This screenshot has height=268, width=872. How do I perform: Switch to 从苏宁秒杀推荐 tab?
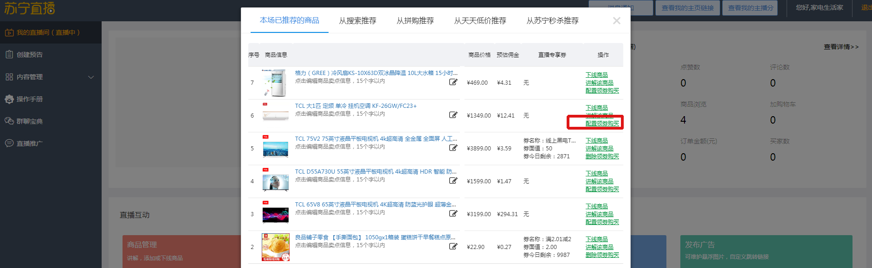coord(552,21)
